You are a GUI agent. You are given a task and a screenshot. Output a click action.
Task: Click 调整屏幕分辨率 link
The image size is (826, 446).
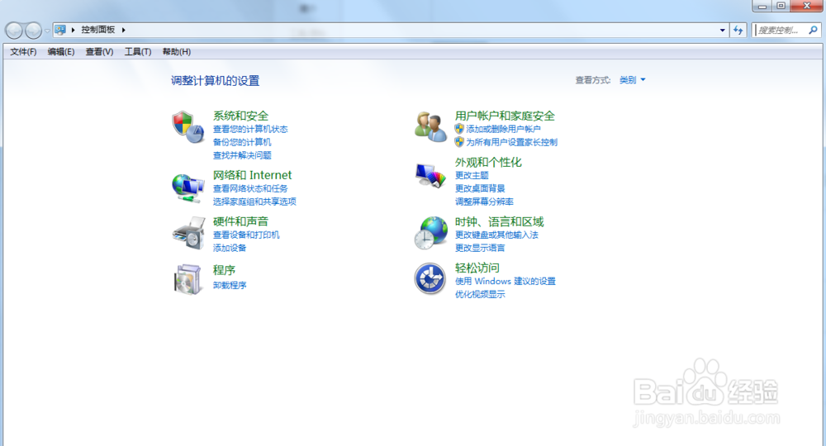tap(484, 202)
